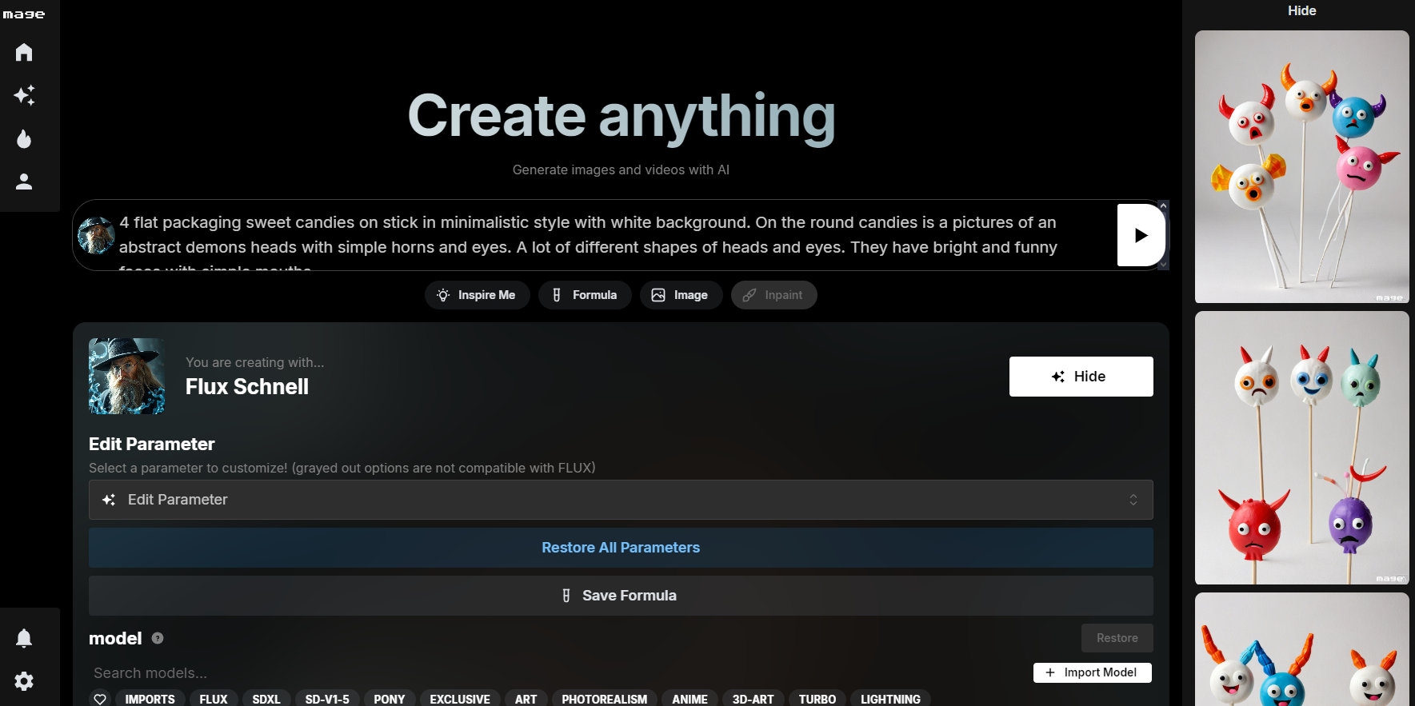1415x706 pixels.
Task: Open the user profile icon in sidebar
Action: tap(24, 182)
